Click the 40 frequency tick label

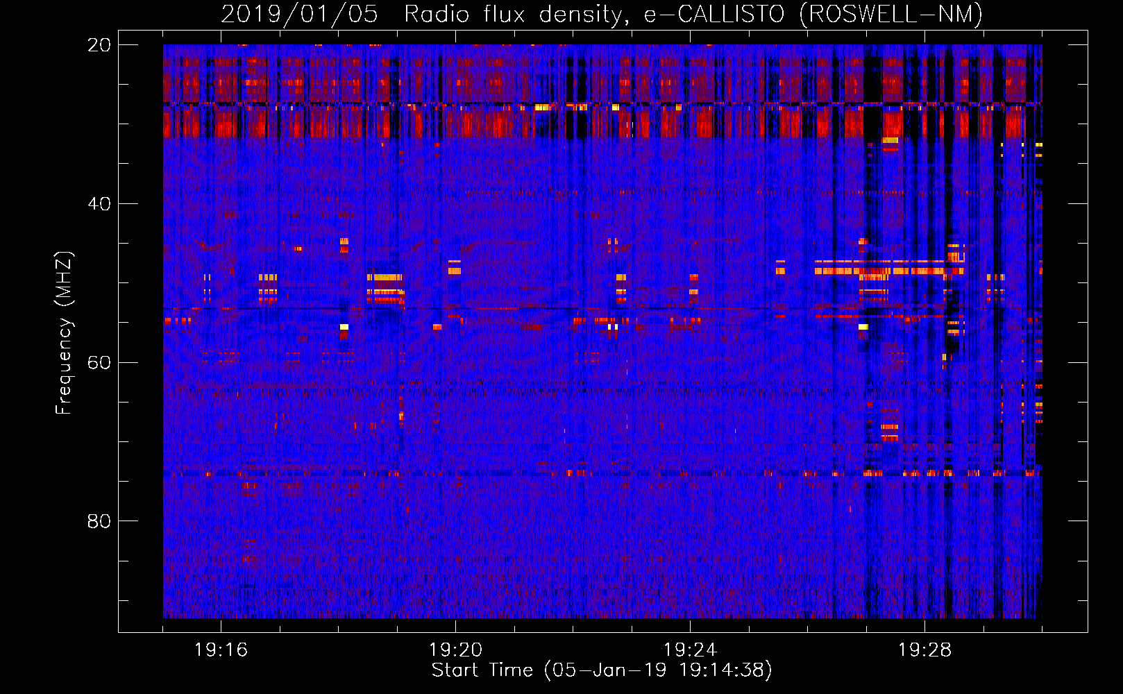pos(99,204)
